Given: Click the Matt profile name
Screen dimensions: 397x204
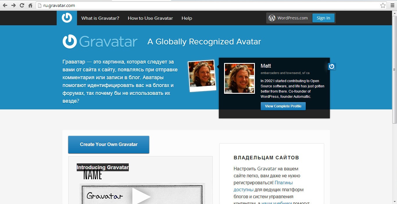Looking at the screenshot, I should click(266, 66).
